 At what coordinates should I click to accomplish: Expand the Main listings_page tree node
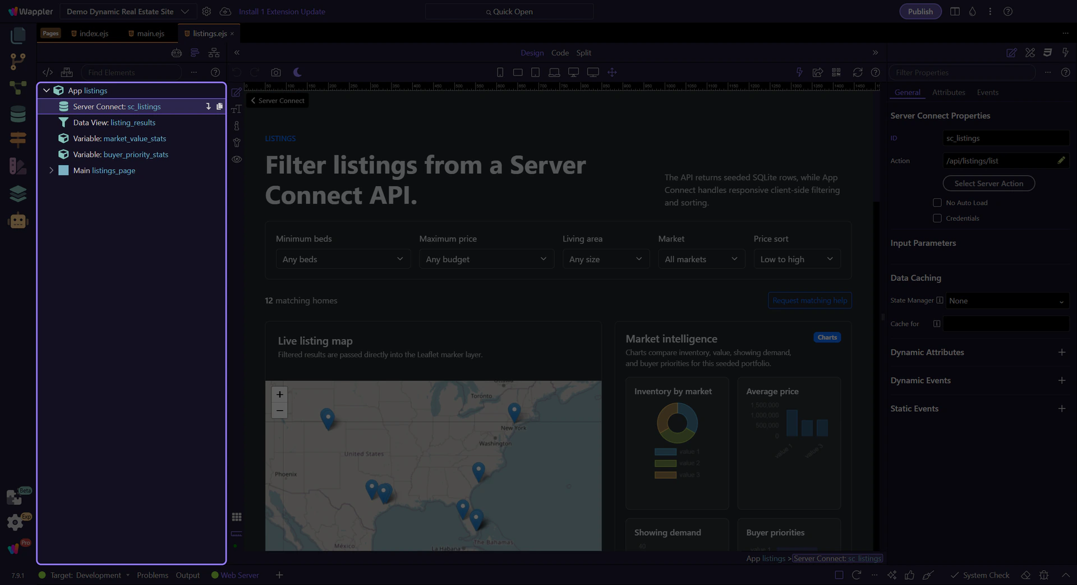51,170
